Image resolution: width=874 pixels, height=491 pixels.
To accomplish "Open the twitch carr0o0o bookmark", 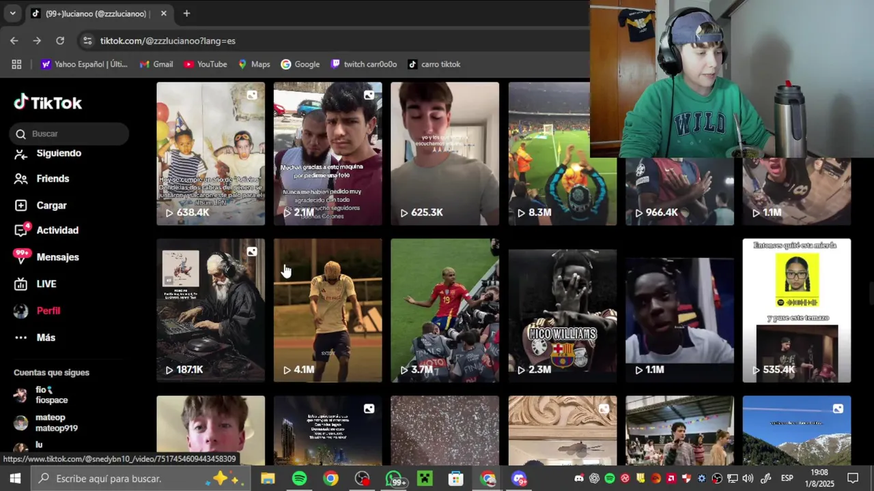I will pos(364,64).
